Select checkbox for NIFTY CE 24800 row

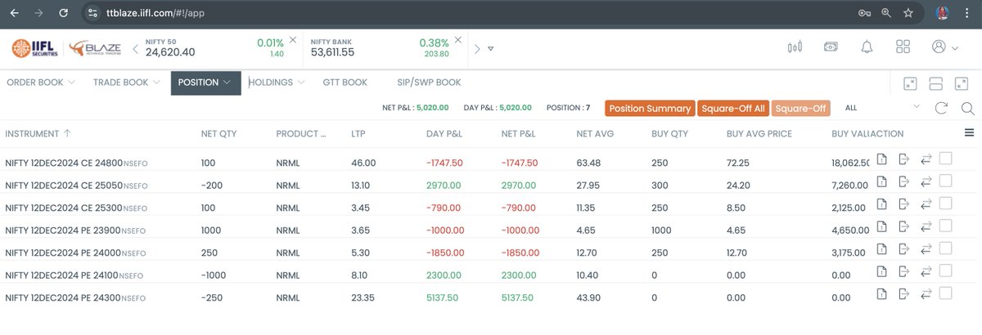point(945,159)
